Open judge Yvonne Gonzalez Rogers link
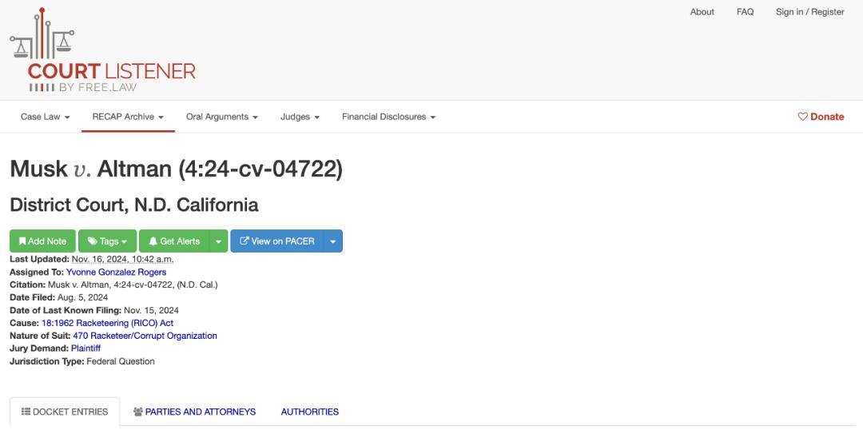 [116, 272]
